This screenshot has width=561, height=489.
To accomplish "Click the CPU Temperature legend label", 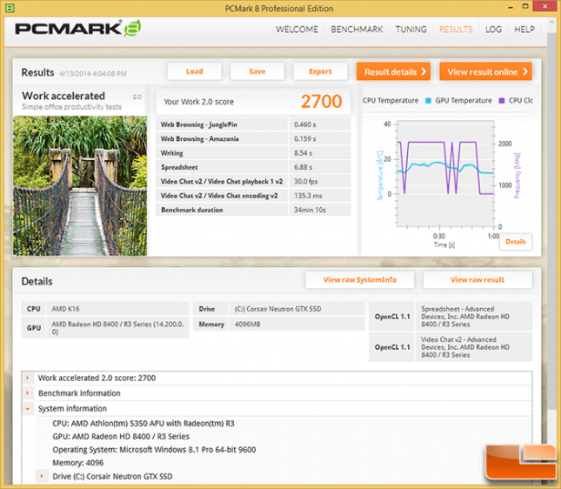I will click(390, 101).
